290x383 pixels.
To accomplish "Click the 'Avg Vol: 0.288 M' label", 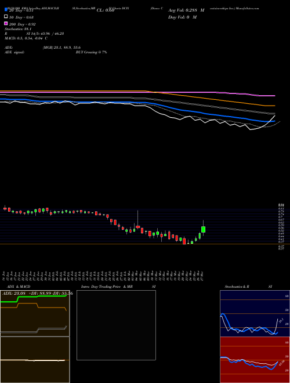I will (x=186, y=10).
